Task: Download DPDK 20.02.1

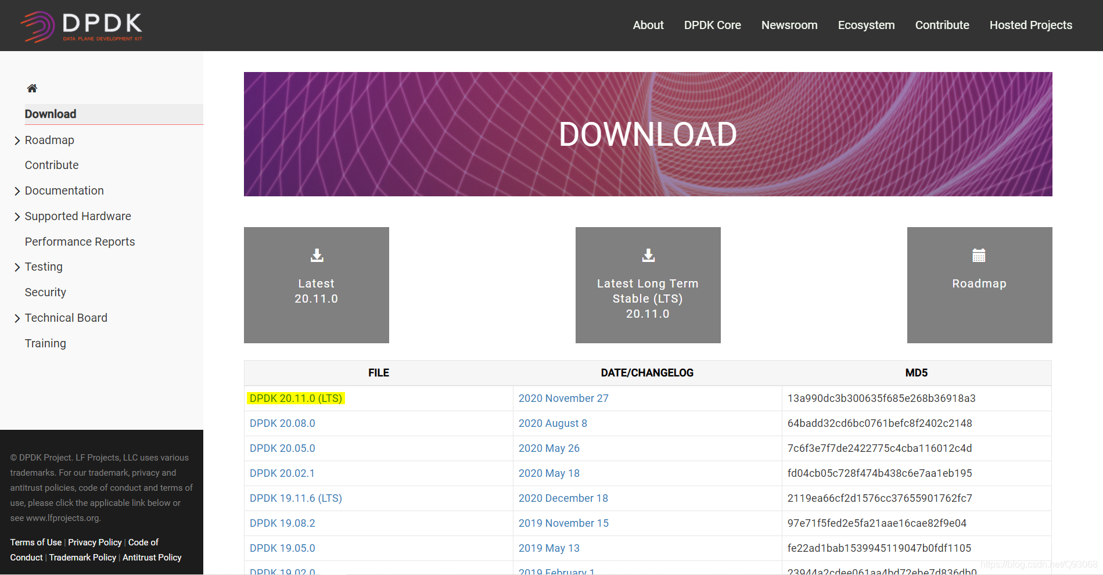Action: point(282,473)
